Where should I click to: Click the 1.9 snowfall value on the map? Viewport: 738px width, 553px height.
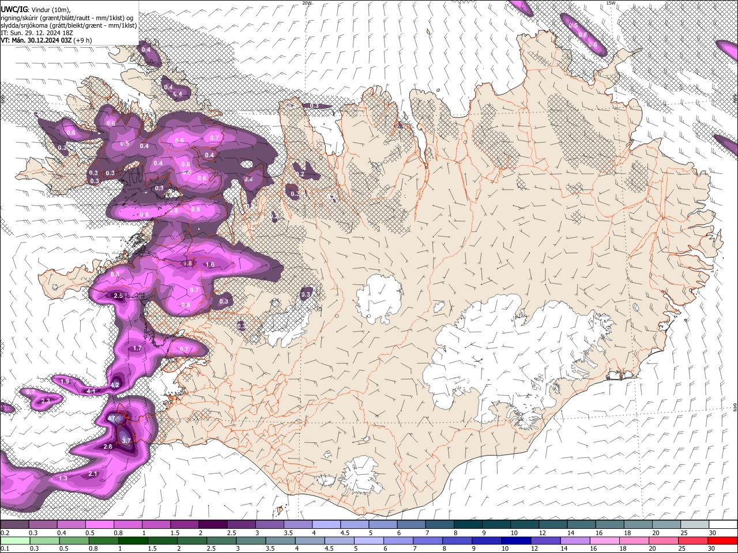[65, 382]
